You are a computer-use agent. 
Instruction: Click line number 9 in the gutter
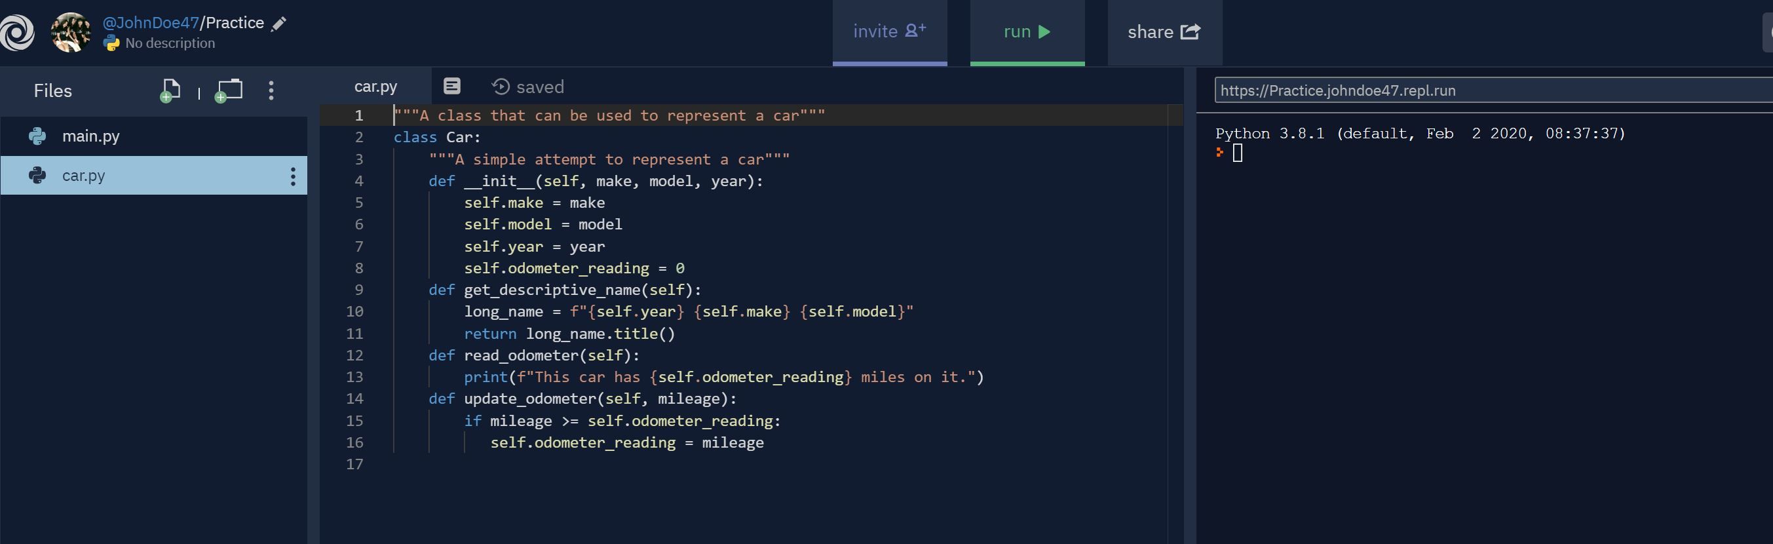tap(358, 290)
